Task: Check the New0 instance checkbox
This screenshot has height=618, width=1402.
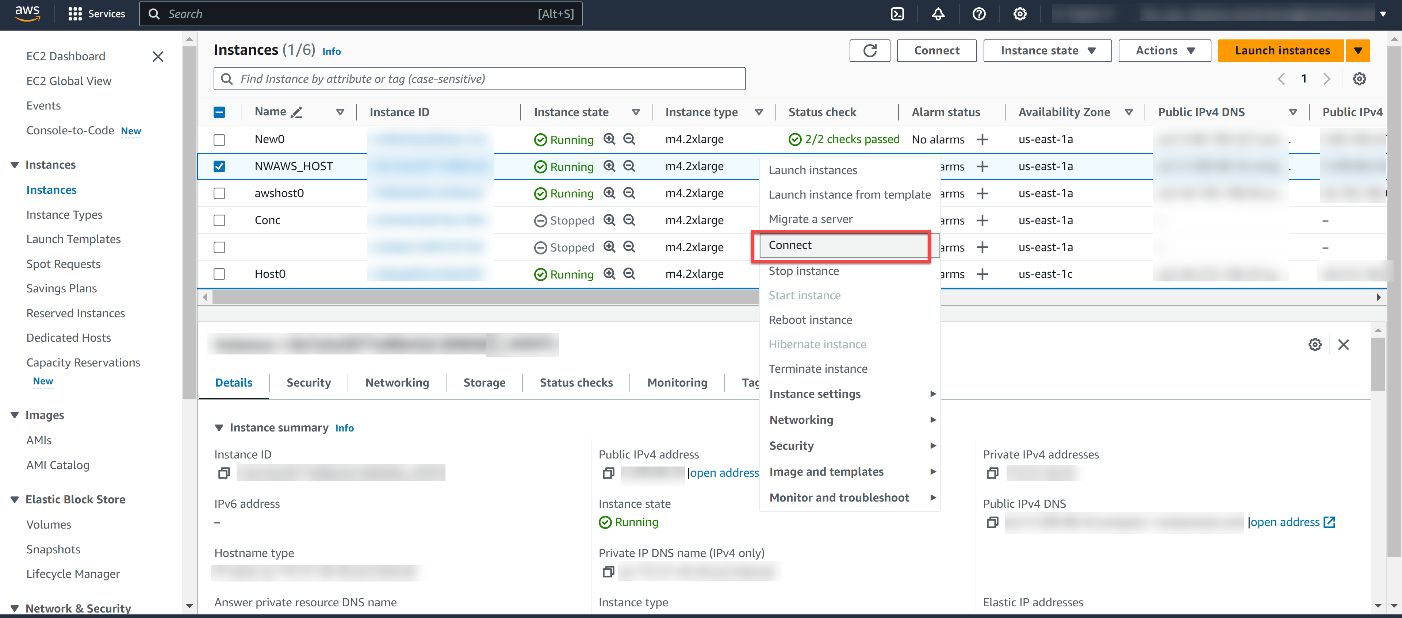Action: click(219, 140)
